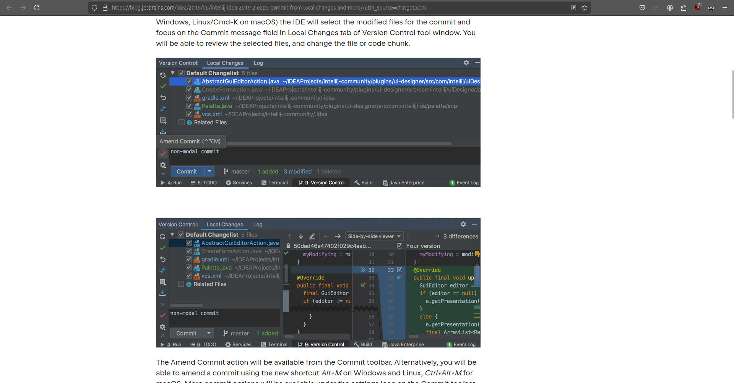Click red Amend Commit checkmark in first panel
This screenshot has height=383, width=734.
point(163,154)
